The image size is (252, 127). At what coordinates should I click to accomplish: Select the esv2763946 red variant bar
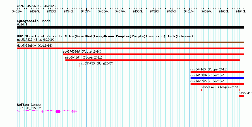(x=153, y=54)
